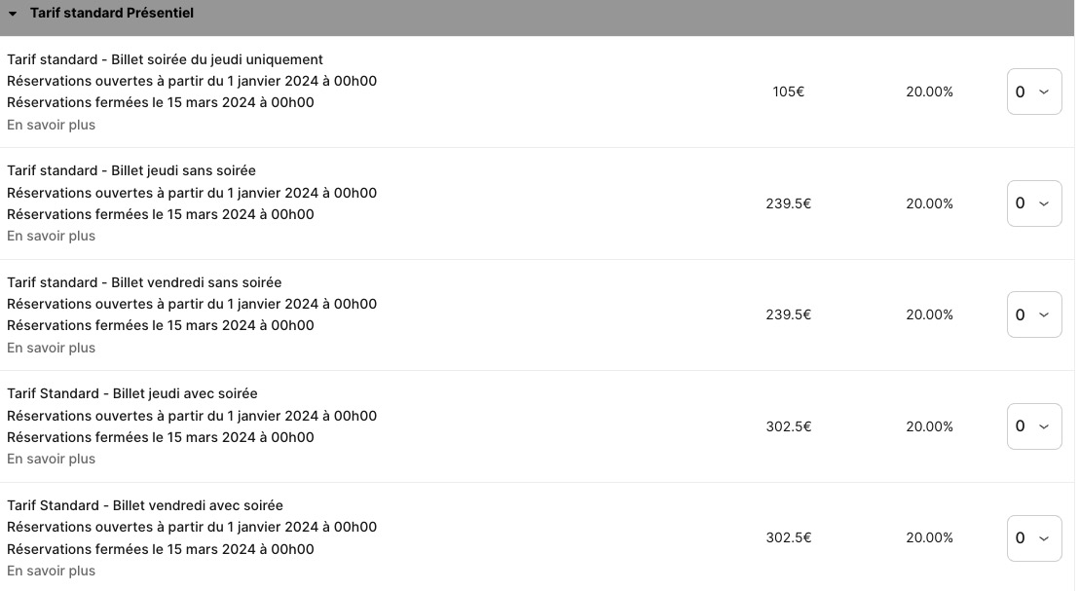Select the Billet soirée du jeudi uniquement title
This screenshot has height=591, width=1079.
(x=165, y=59)
